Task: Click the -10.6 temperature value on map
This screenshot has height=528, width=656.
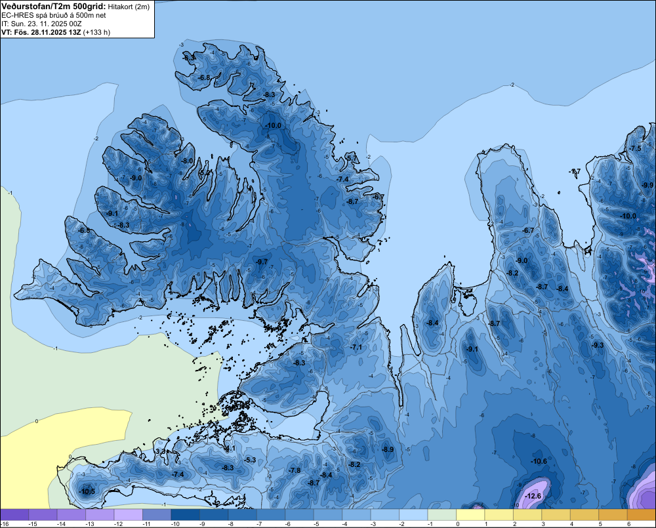Action: coord(539,462)
